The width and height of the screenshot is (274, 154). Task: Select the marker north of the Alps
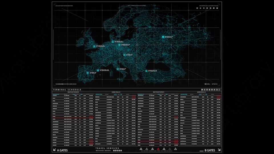(124, 55)
